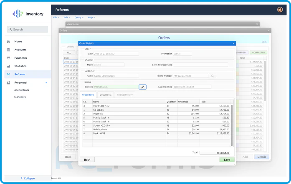Click the customer search magnifier button

(x=213, y=76)
